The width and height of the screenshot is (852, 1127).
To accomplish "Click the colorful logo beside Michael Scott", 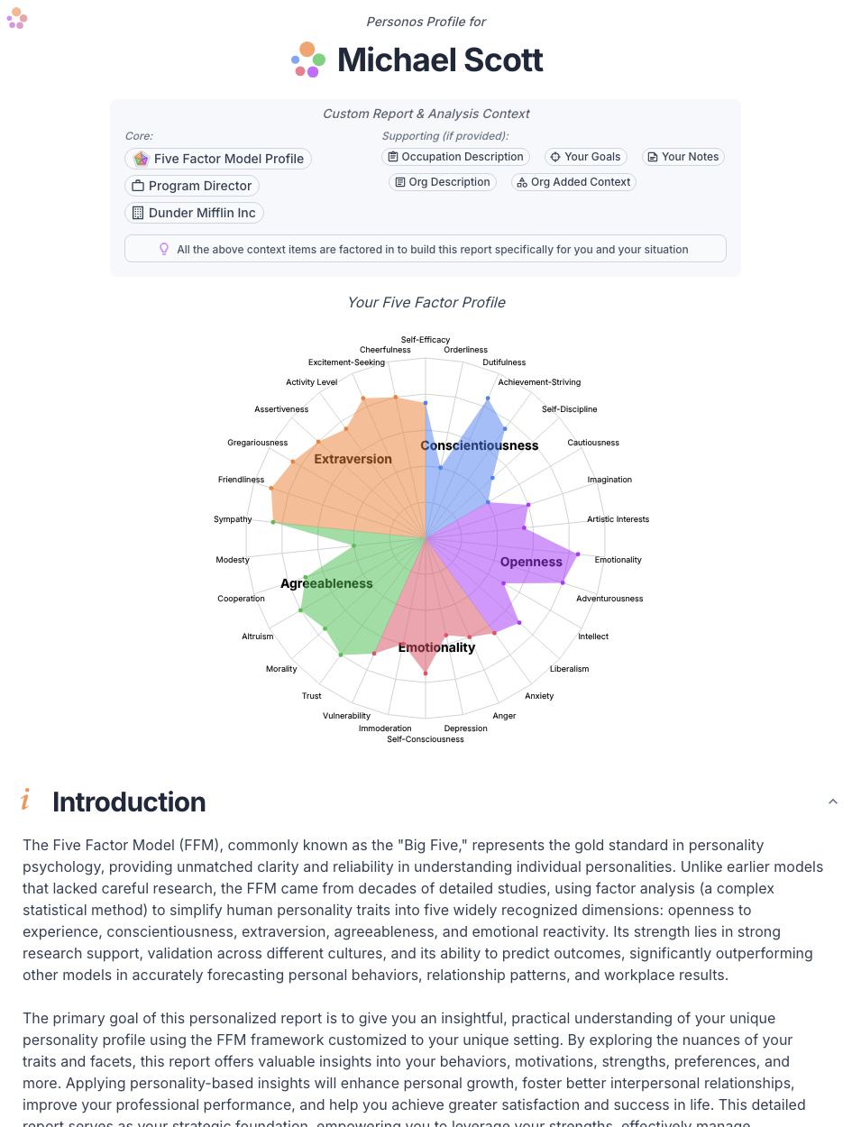I will pos(308,60).
